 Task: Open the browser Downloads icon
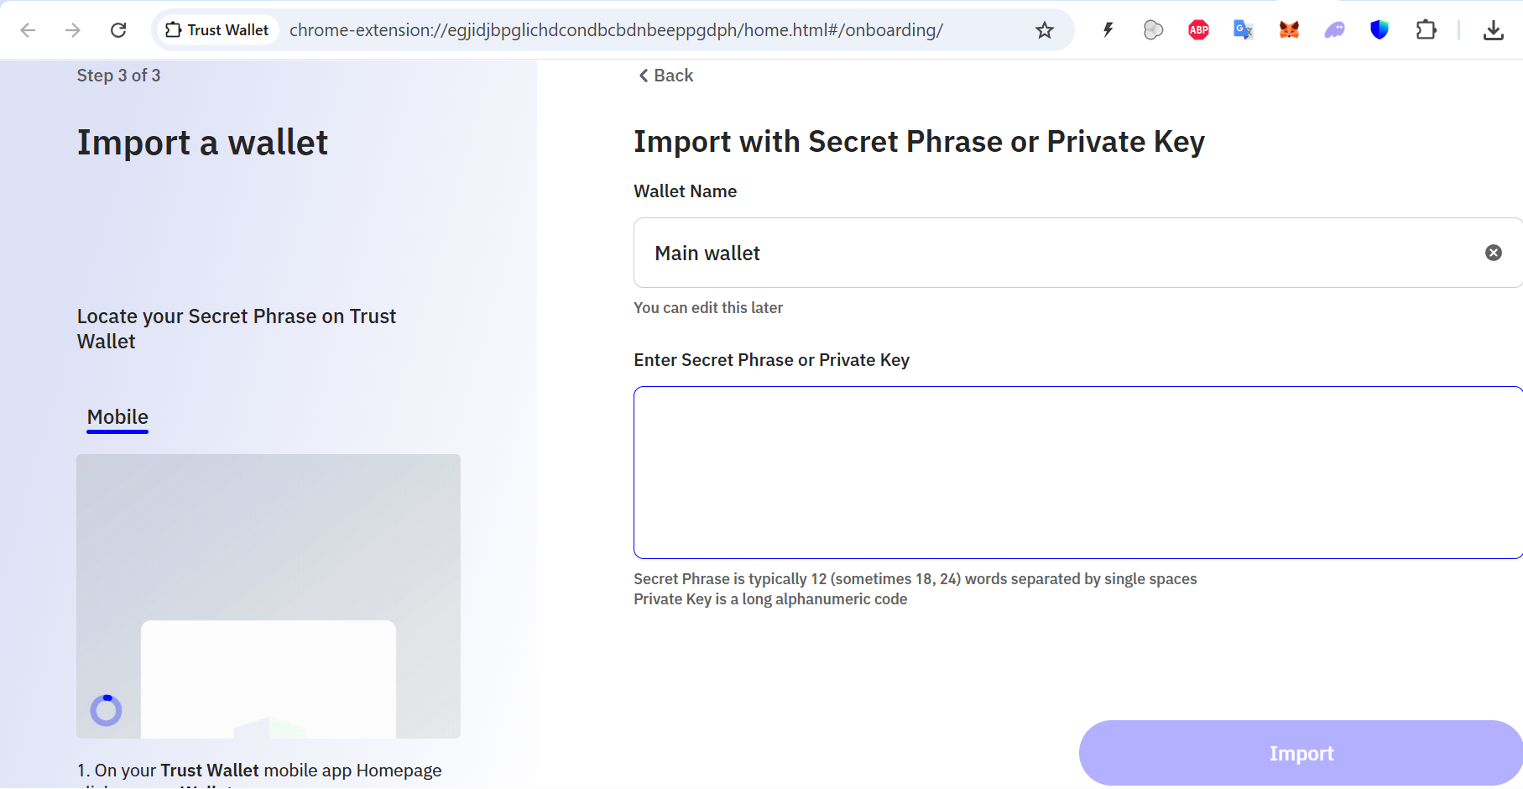point(1493,30)
